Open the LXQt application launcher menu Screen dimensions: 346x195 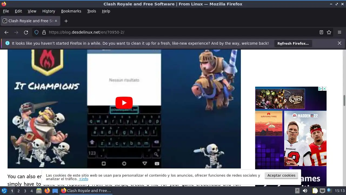point(4,191)
